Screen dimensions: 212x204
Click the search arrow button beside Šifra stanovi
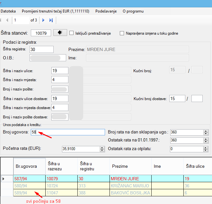[x=60, y=33]
